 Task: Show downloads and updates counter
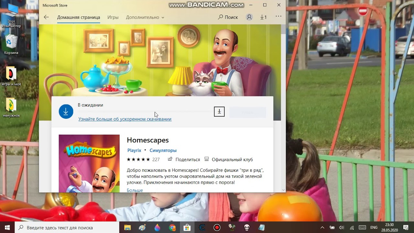pyautogui.click(x=263, y=17)
